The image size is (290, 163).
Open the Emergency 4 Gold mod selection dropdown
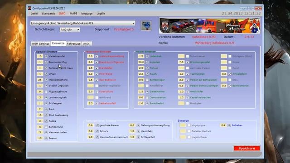[82, 23]
